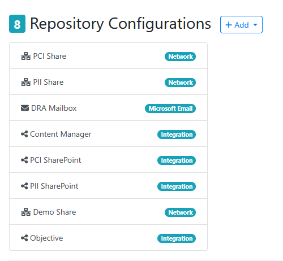283x261 pixels.
Task: Click the plus icon in Add button
Action: 229,25
